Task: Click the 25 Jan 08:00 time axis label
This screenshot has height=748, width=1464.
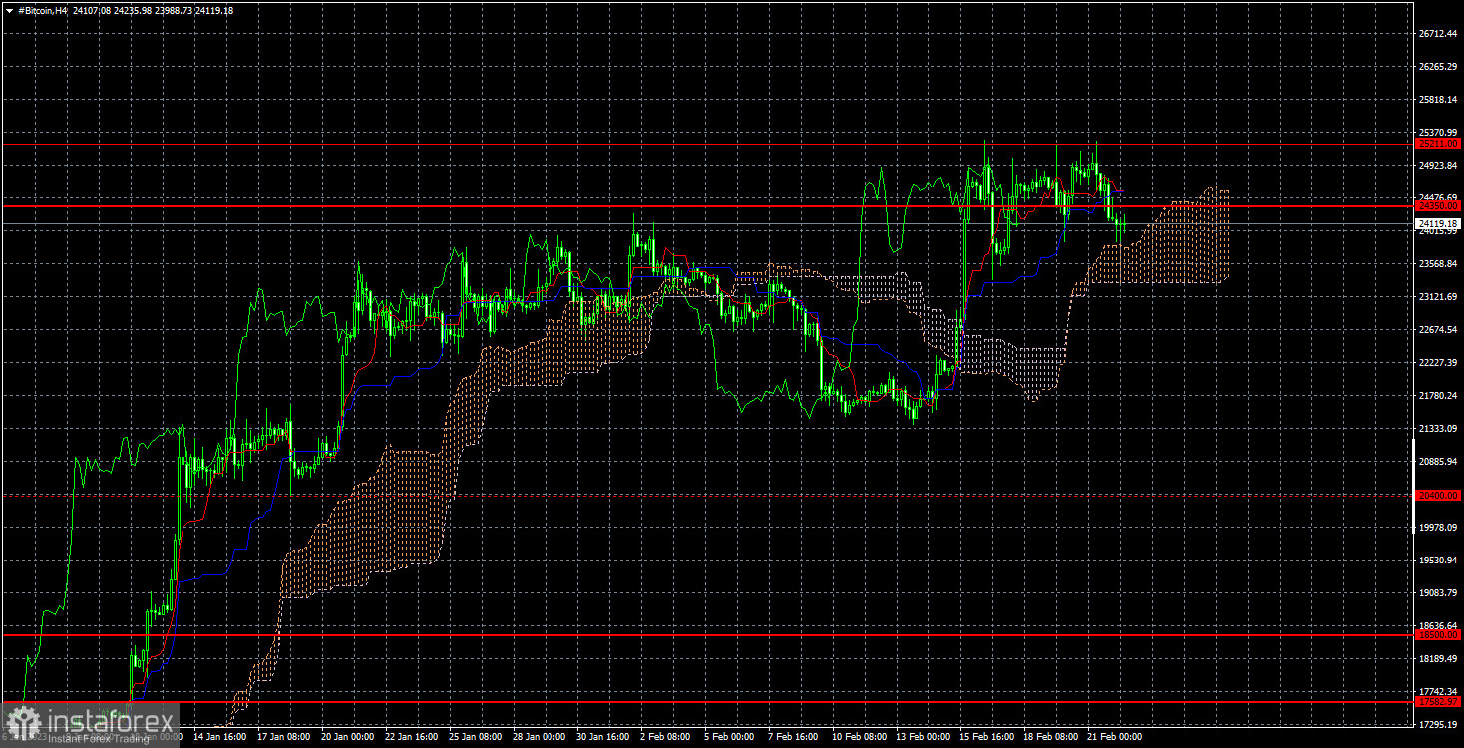Action: point(475,738)
